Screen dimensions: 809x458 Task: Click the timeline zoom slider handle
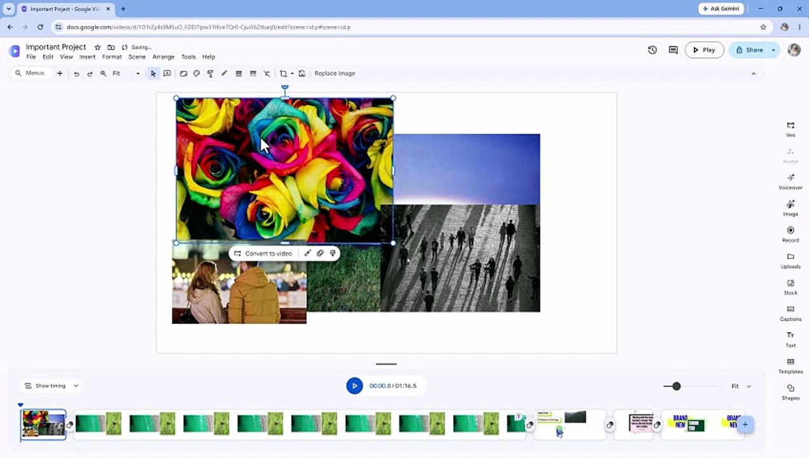click(676, 386)
